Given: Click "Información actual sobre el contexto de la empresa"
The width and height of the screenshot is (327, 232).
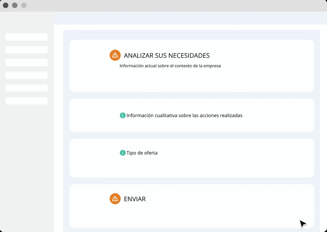Looking at the screenshot, I should click(x=170, y=66).
